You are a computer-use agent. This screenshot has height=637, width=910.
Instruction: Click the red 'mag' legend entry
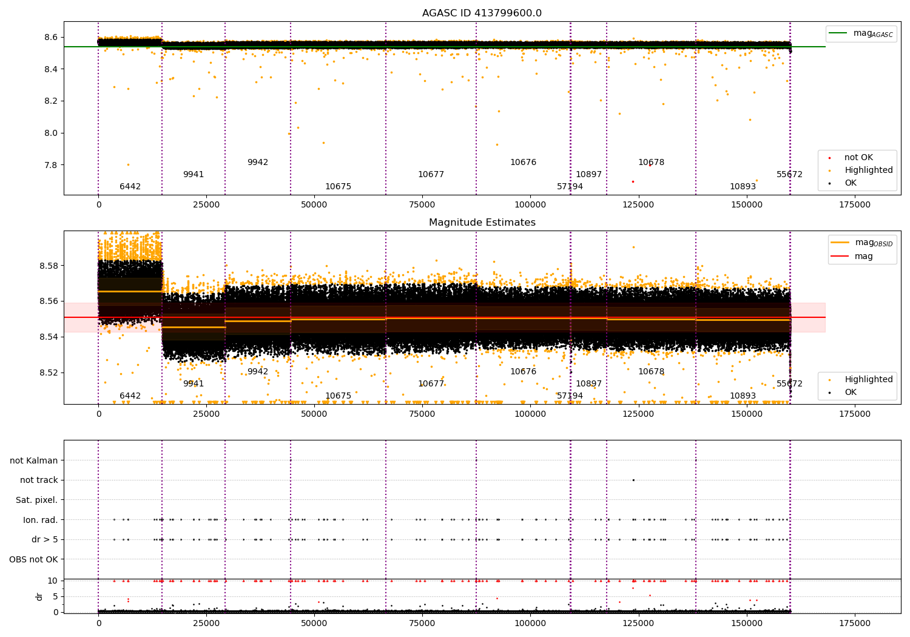852,256
